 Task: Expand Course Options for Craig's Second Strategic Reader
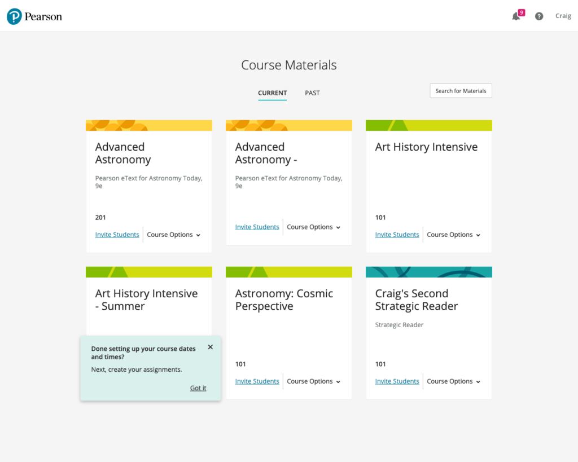(x=454, y=381)
